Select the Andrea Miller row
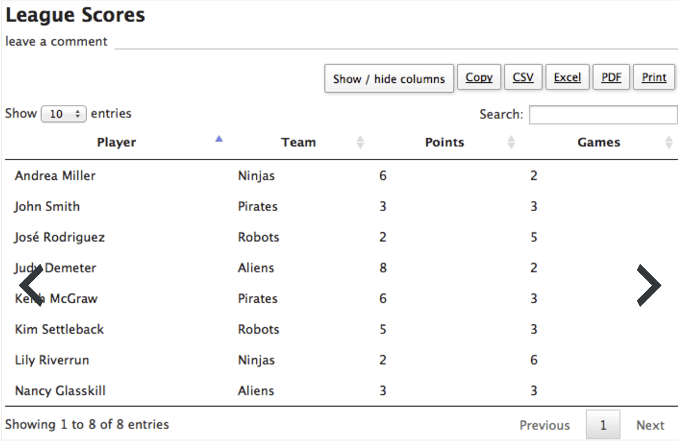 tap(55, 176)
